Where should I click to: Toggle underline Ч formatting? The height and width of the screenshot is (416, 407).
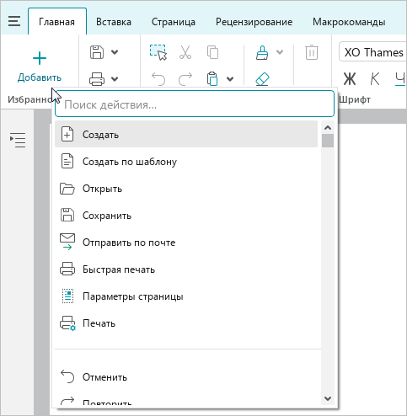click(x=400, y=79)
